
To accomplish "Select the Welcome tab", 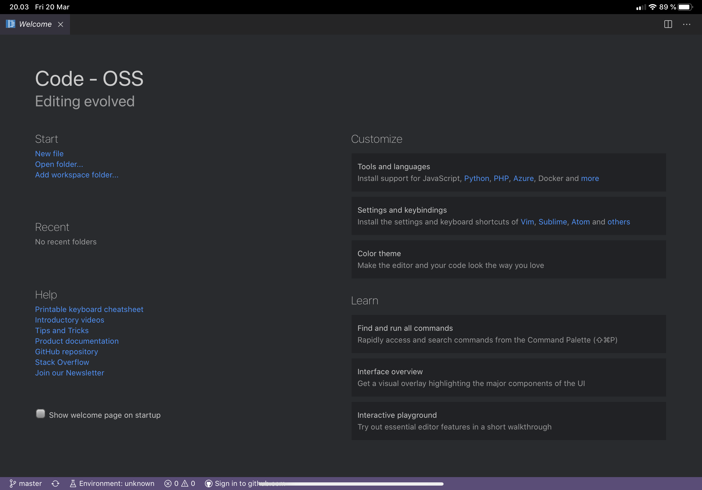I will pos(35,24).
